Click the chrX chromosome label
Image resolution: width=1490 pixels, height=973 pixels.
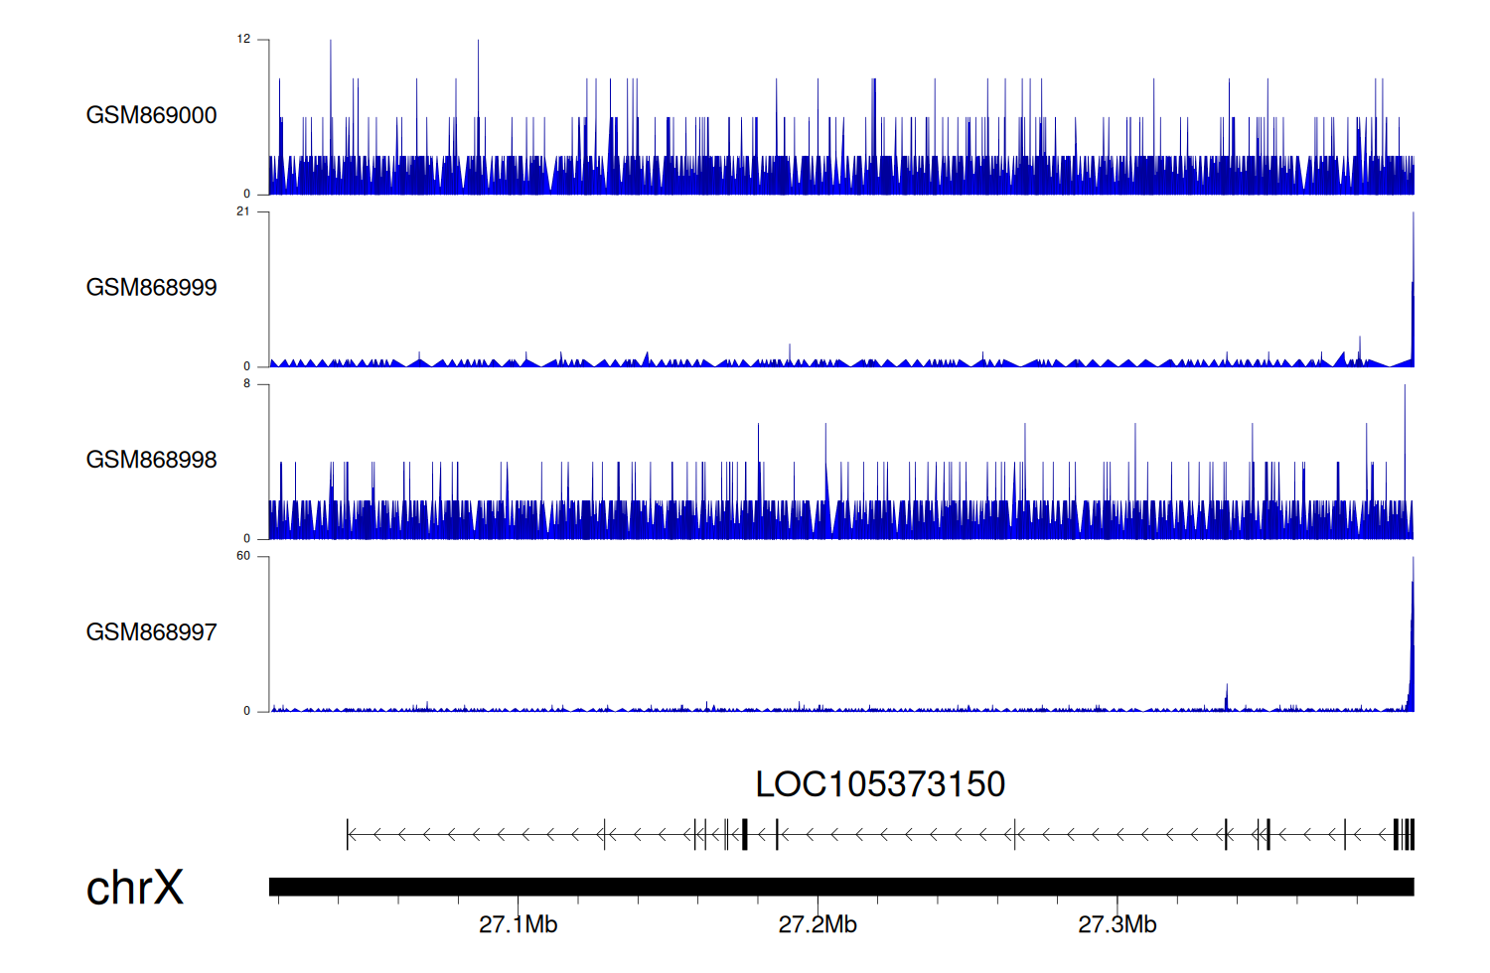coord(134,888)
